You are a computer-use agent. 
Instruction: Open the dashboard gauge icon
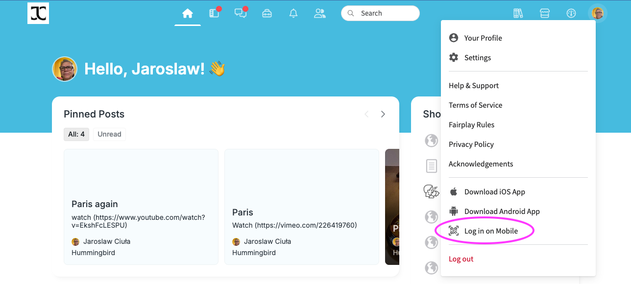point(571,13)
